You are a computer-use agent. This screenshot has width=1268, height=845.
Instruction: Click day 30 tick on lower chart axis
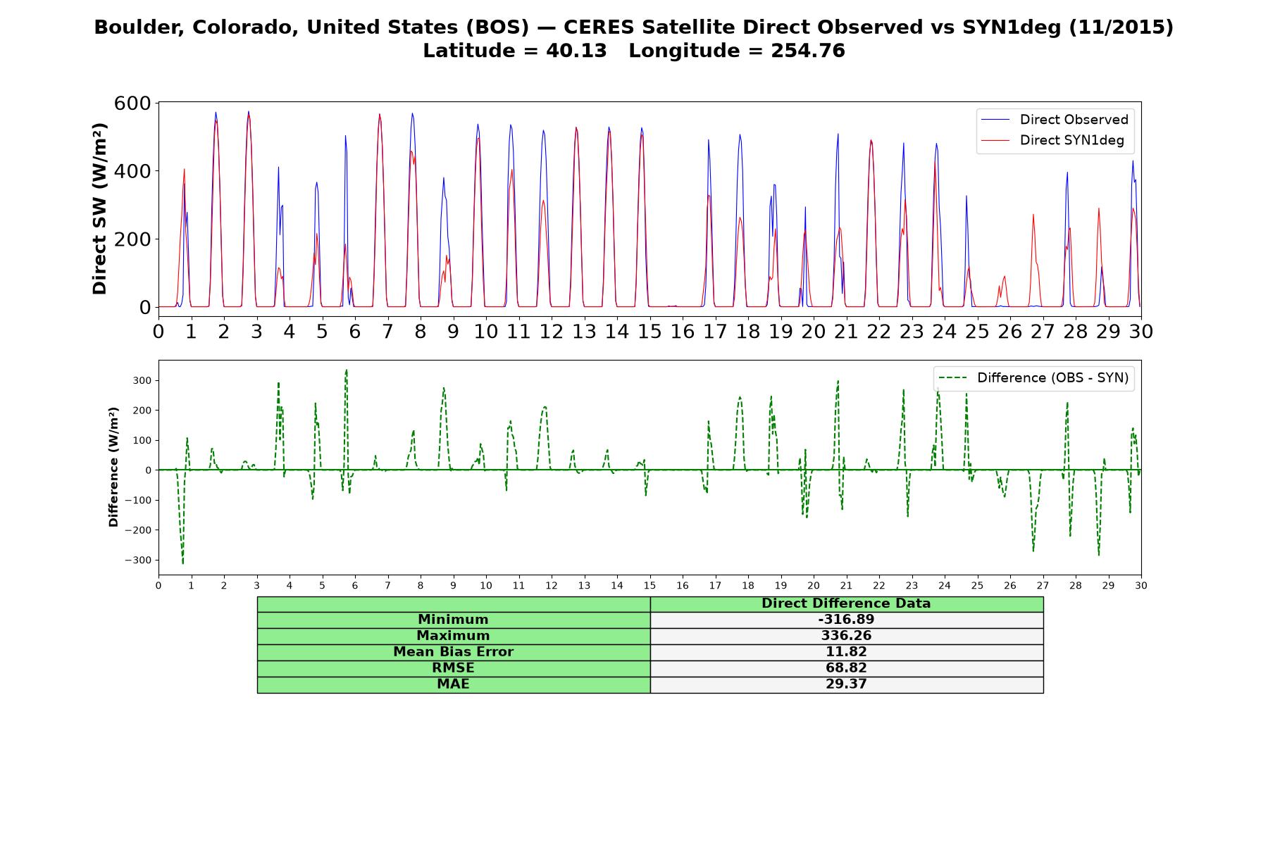1141,586
